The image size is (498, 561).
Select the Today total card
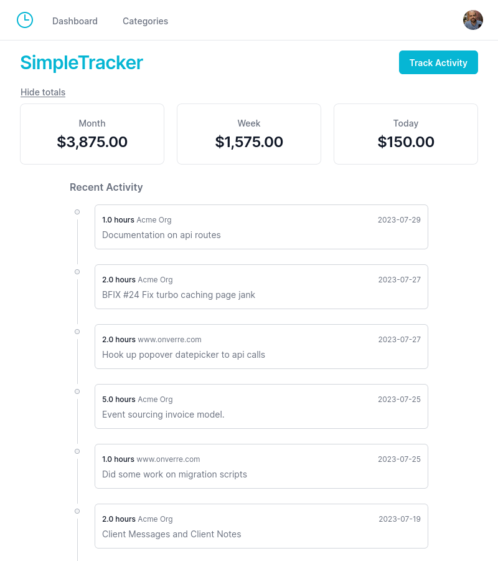tap(406, 134)
